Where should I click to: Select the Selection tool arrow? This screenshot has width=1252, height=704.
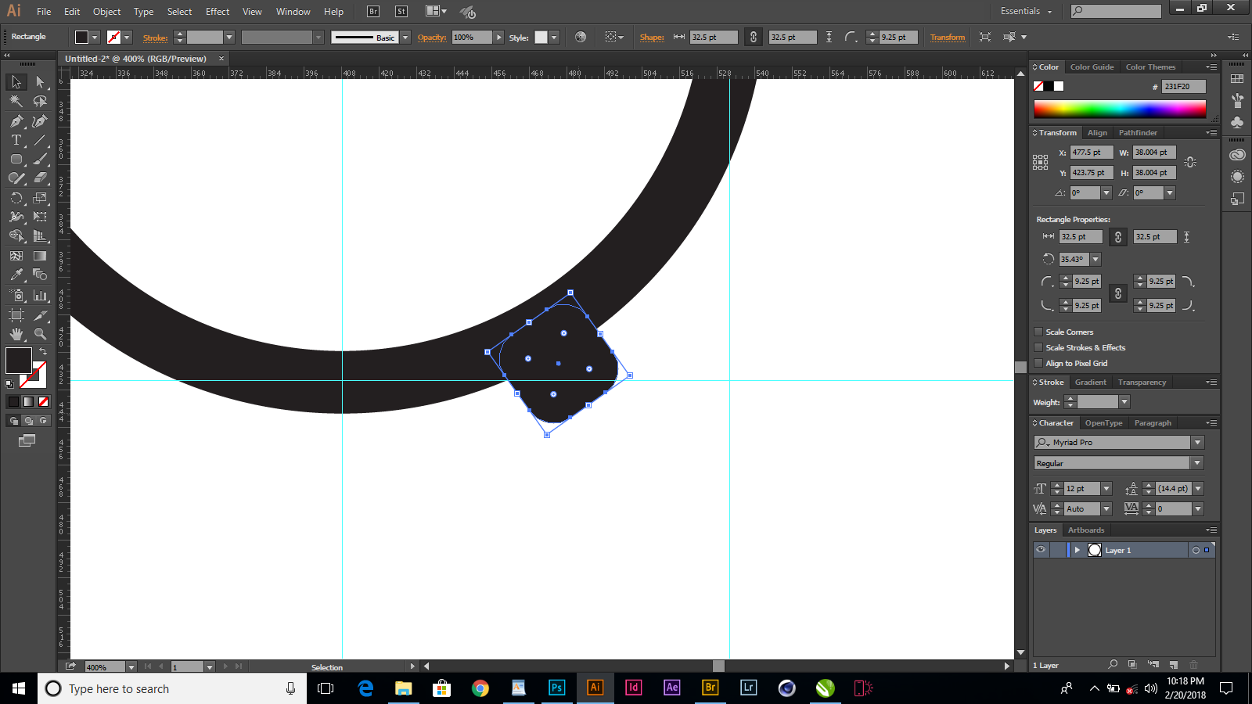tap(16, 82)
